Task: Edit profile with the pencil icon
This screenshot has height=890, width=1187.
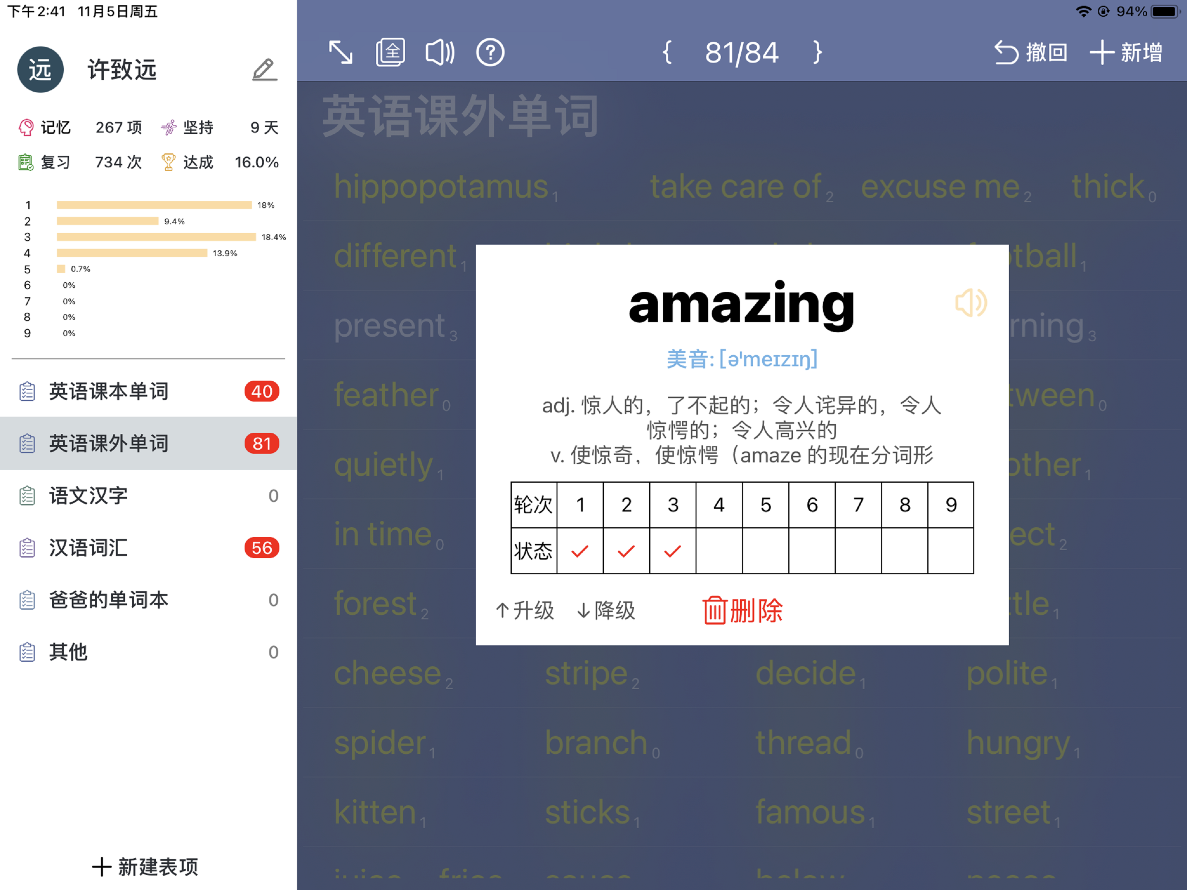Action: (265, 70)
